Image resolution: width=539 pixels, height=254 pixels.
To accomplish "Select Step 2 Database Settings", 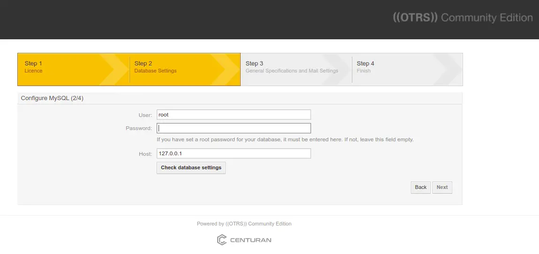I will tap(185, 69).
